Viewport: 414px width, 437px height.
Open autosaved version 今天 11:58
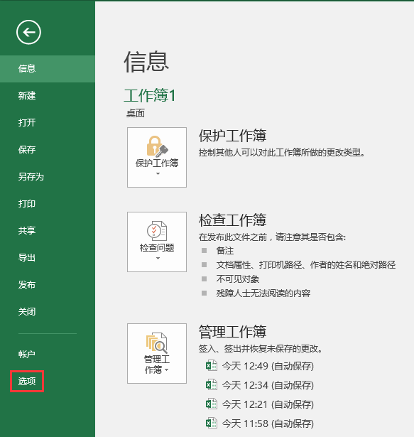(268, 423)
